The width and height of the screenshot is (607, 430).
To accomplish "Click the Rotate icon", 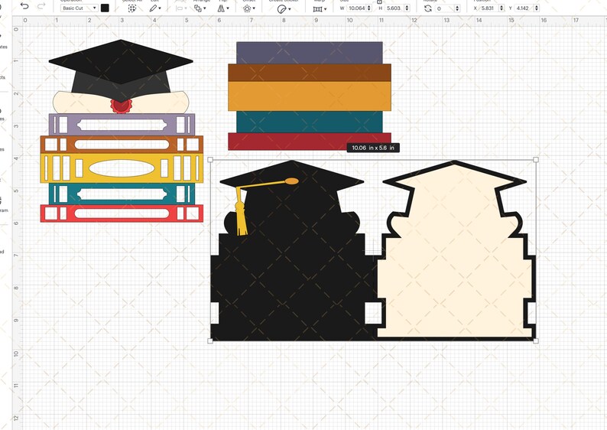I will [x=428, y=8].
